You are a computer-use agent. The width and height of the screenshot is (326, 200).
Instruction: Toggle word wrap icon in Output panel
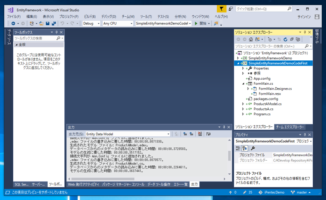(208, 134)
